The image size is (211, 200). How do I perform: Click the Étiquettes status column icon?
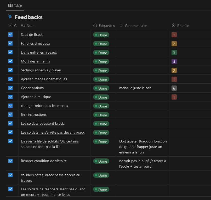(95, 26)
